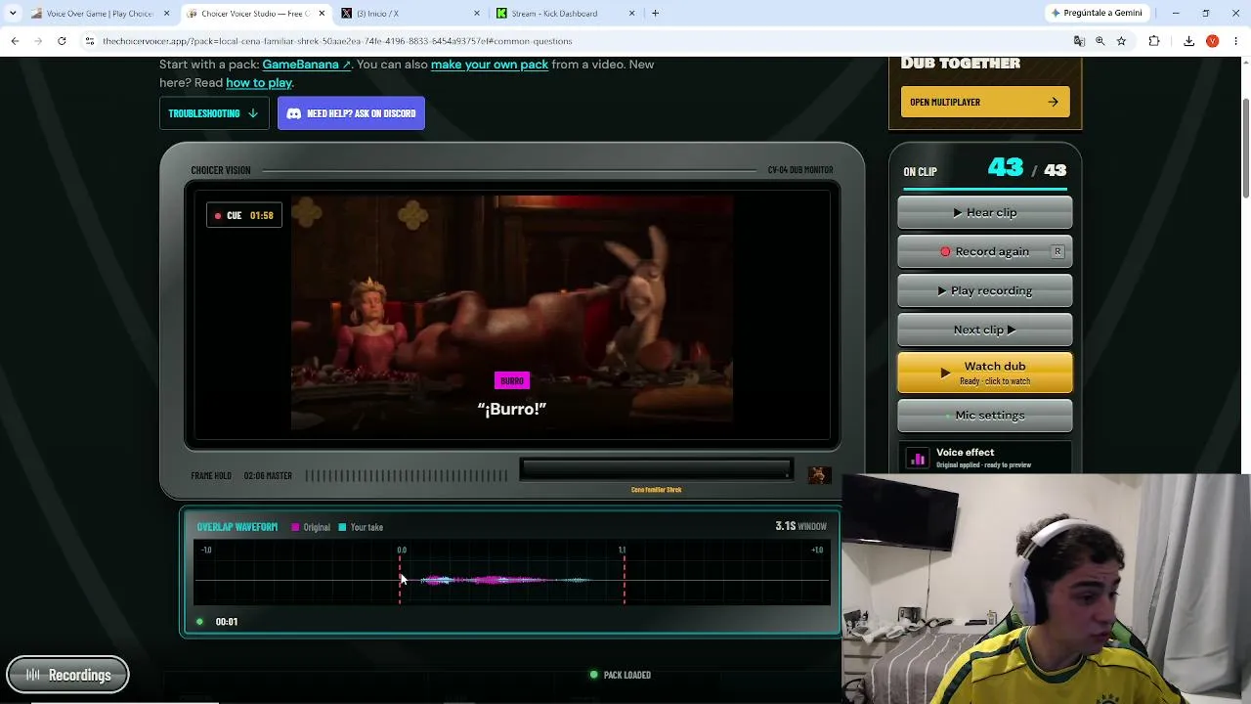The width and height of the screenshot is (1251, 704).
Task: Click the Cena familiar Shrek pack title
Action: click(x=656, y=490)
